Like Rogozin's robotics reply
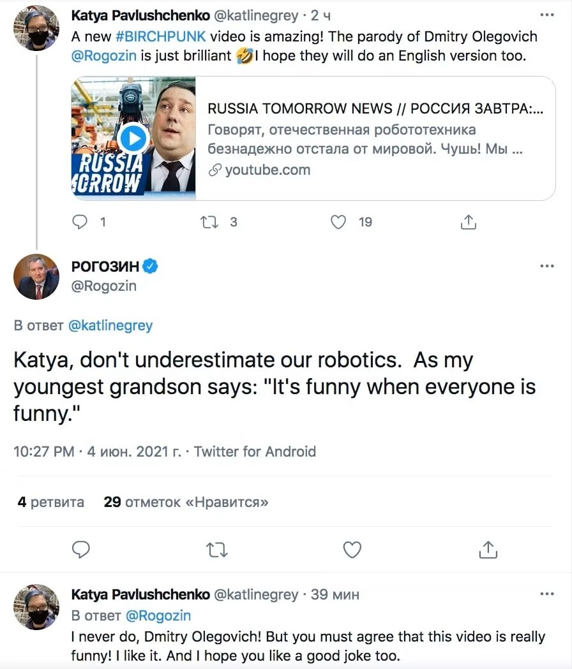The width and height of the screenshot is (572, 669). [352, 549]
